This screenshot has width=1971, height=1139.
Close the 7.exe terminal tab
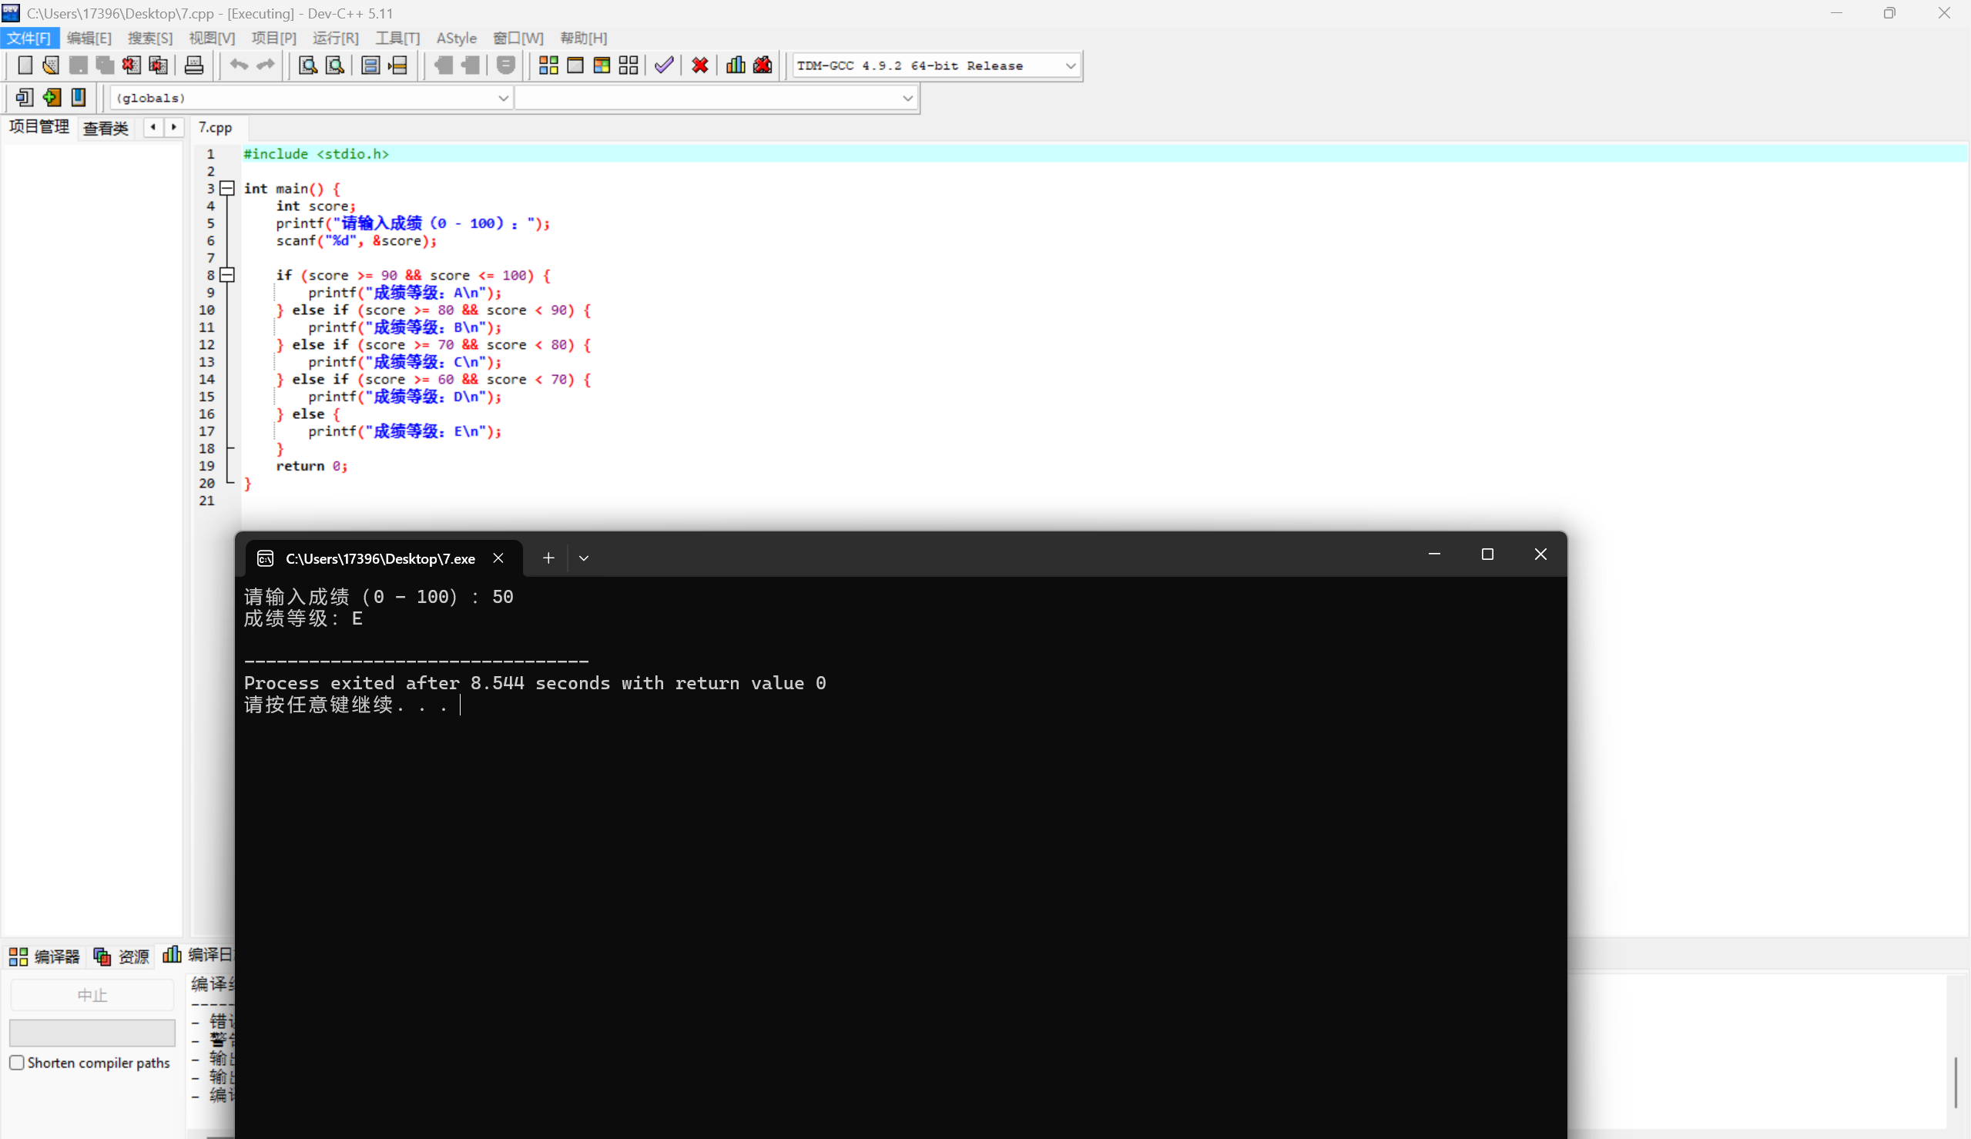click(x=498, y=558)
